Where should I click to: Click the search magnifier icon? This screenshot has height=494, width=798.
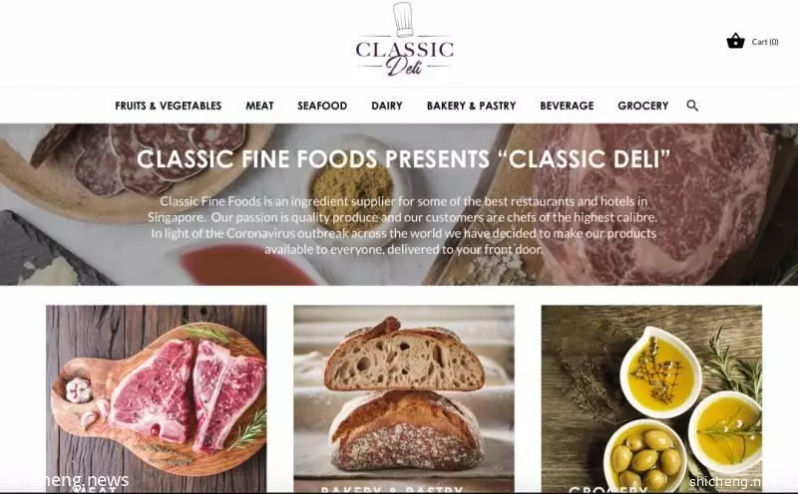[x=692, y=106]
